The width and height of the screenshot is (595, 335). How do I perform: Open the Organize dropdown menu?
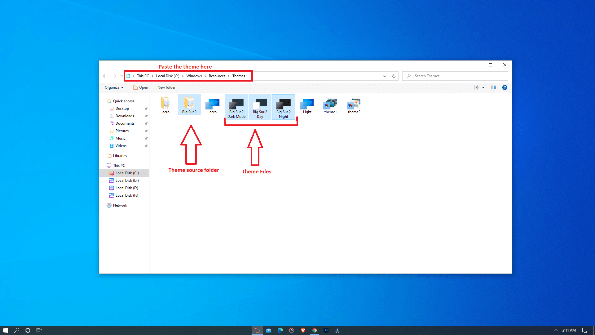point(114,87)
